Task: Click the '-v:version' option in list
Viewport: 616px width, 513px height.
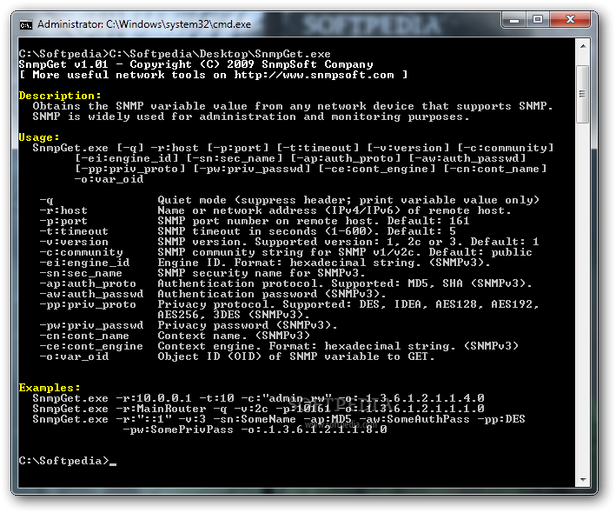Action: [74, 242]
